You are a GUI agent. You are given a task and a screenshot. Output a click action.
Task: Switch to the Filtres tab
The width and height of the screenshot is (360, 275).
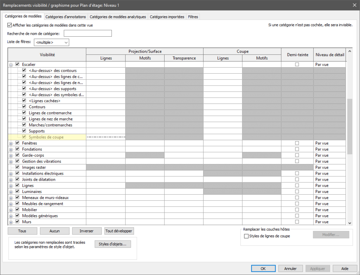pyautogui.click(x=193, y=17)
